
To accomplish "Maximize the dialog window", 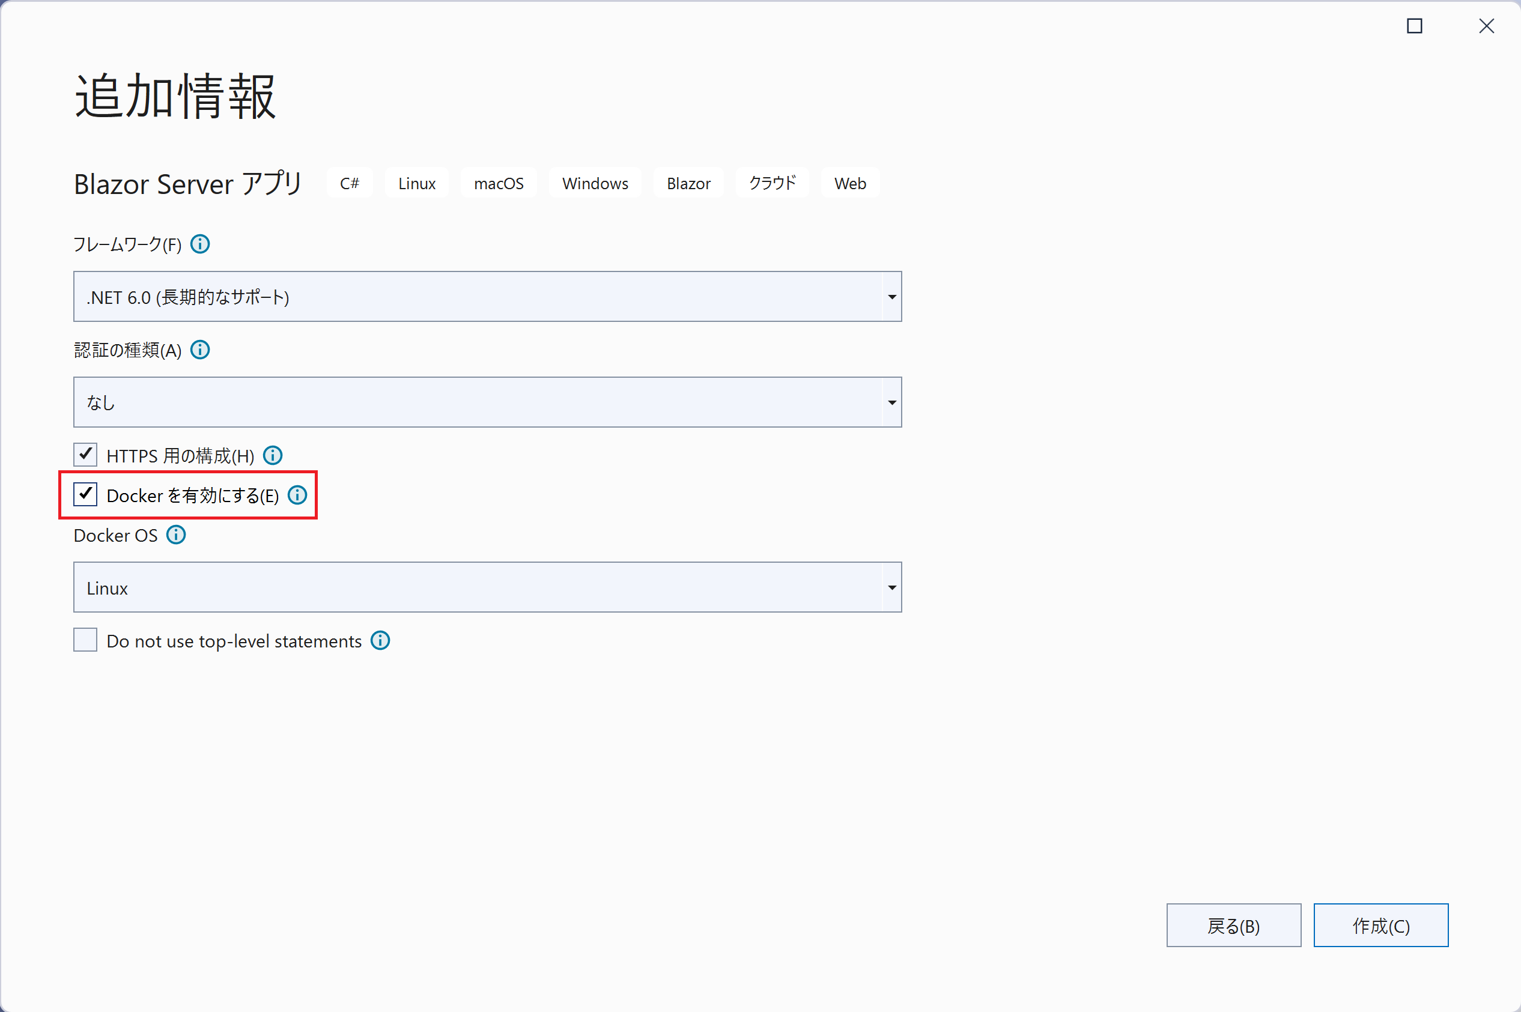I will coord(1415,26).
